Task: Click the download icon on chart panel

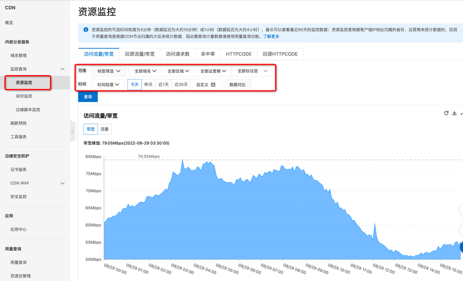Action: coord(454,113)
